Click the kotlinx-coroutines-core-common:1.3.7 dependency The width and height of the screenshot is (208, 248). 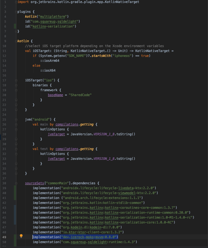point(105,208)
